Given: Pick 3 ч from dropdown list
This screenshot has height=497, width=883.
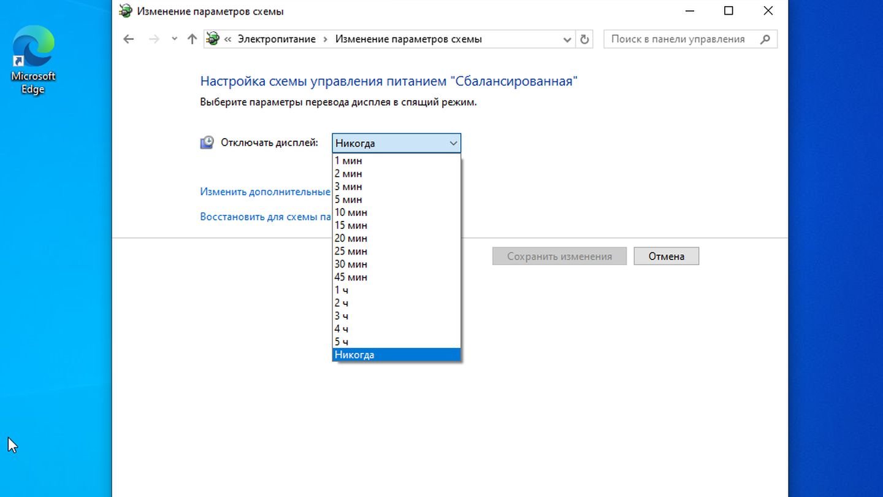Looking at the screenshot, I should tap(397, 315).
